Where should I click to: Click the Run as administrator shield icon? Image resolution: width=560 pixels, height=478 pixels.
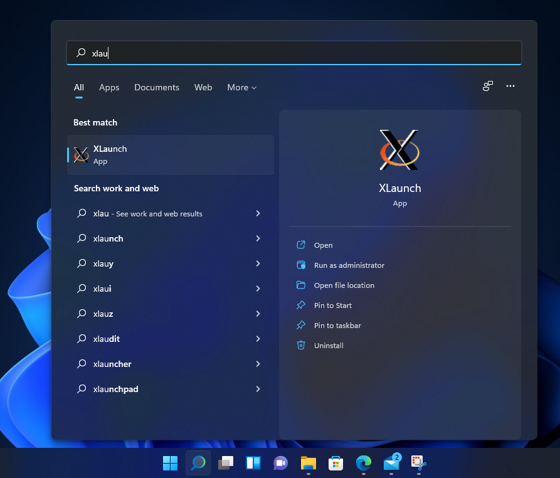[301, 265]
